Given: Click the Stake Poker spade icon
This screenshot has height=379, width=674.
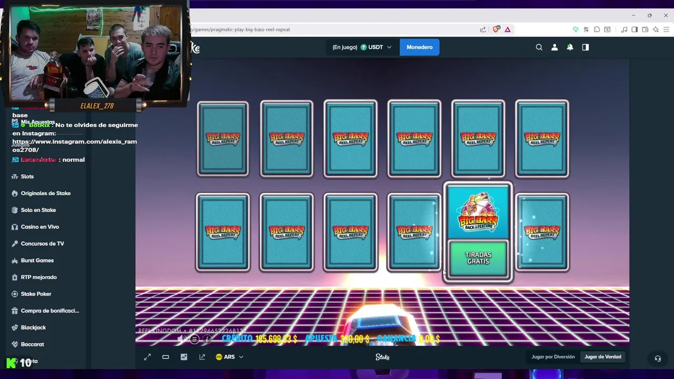Looking at the screenshot, I should (15, 294).
